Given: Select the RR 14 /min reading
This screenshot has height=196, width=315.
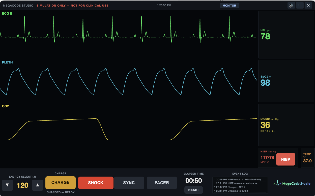Looking at the screenshot, I should (267, 131).
